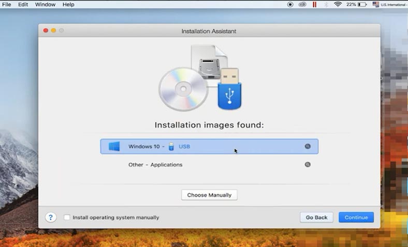The image size is (408, 247).
Task: Open U.S. International input source menu
Action: (389, 5)
